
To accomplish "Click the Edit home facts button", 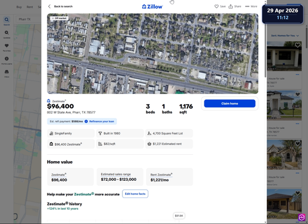I will [135, 194].
